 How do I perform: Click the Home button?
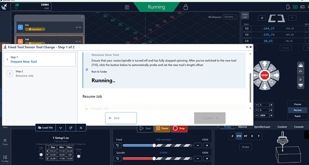click(x=286, y=48)
